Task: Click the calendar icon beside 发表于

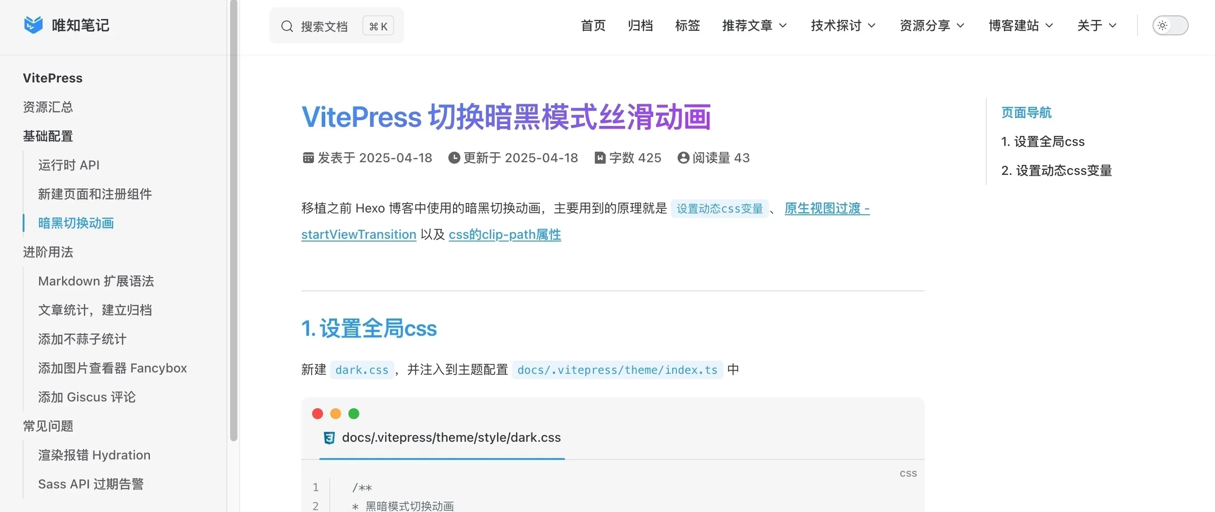Action: tap(308, 158)
